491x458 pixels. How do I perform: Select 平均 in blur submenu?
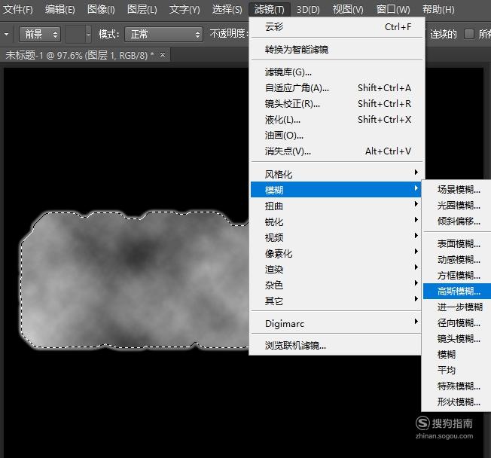click(x=457, y=371)
